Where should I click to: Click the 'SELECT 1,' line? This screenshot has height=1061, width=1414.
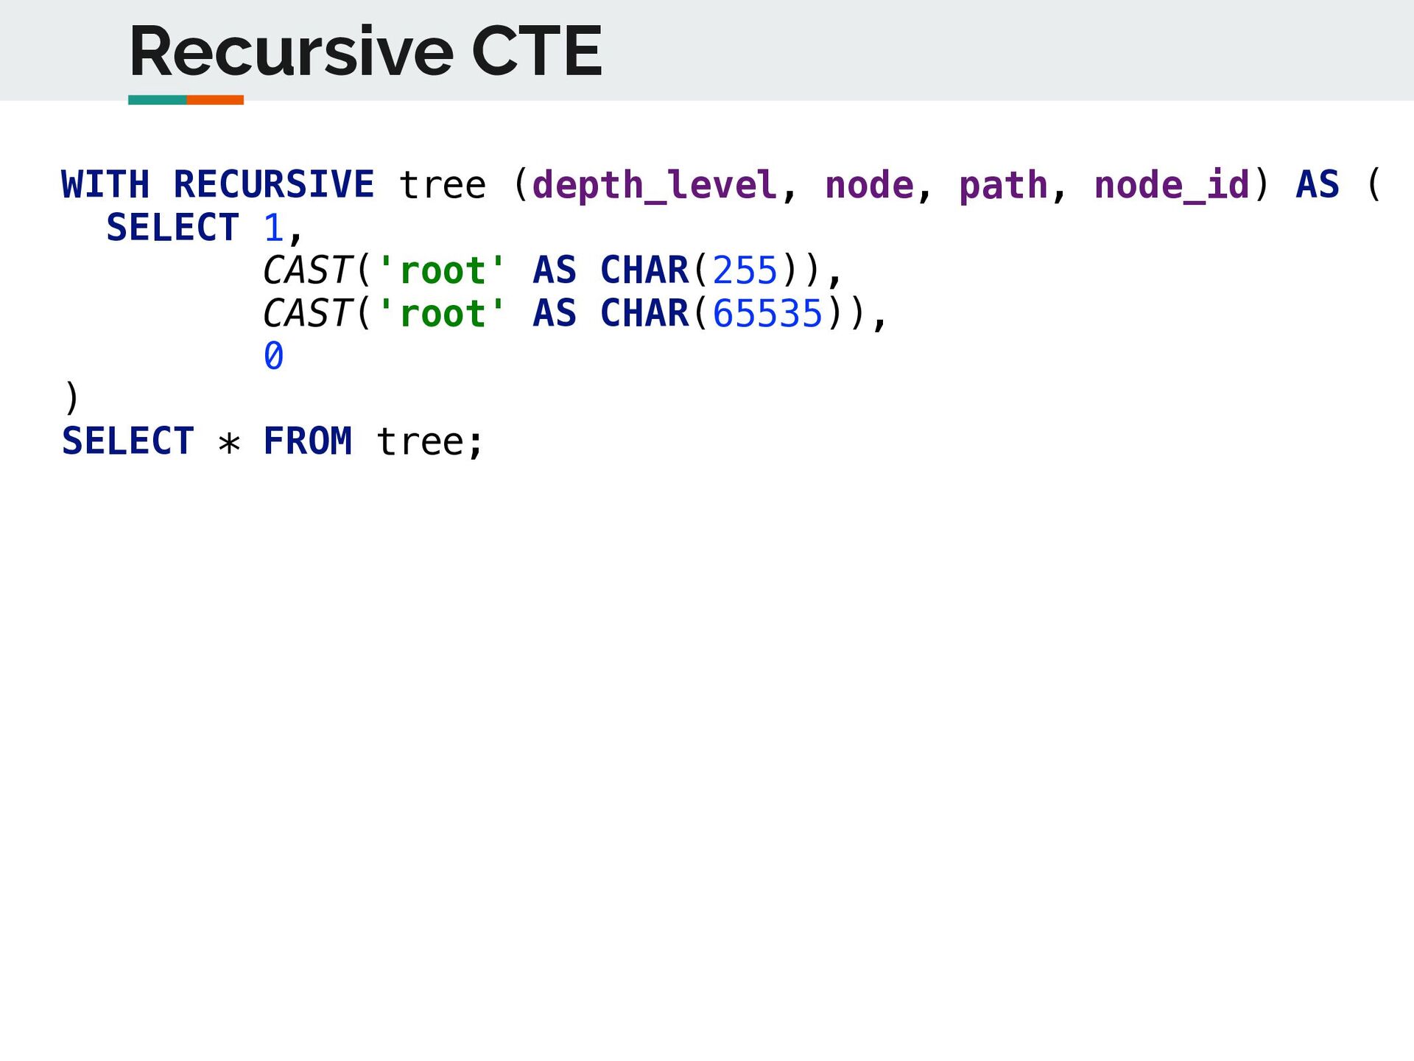pyautogui.click(x=205, y=228)
